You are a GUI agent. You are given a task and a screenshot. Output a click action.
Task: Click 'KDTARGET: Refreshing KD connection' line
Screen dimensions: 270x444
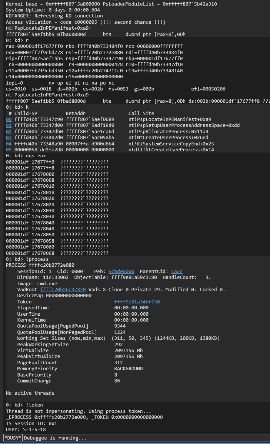tap(54, 16)
